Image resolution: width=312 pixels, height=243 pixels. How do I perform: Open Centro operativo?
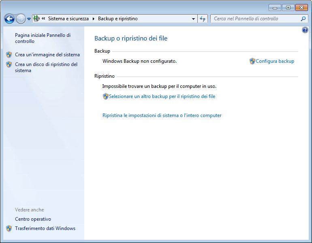(33, 219)
